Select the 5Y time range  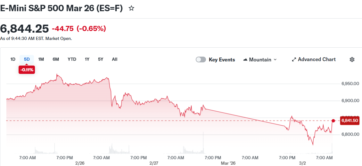tap(100, 59)
